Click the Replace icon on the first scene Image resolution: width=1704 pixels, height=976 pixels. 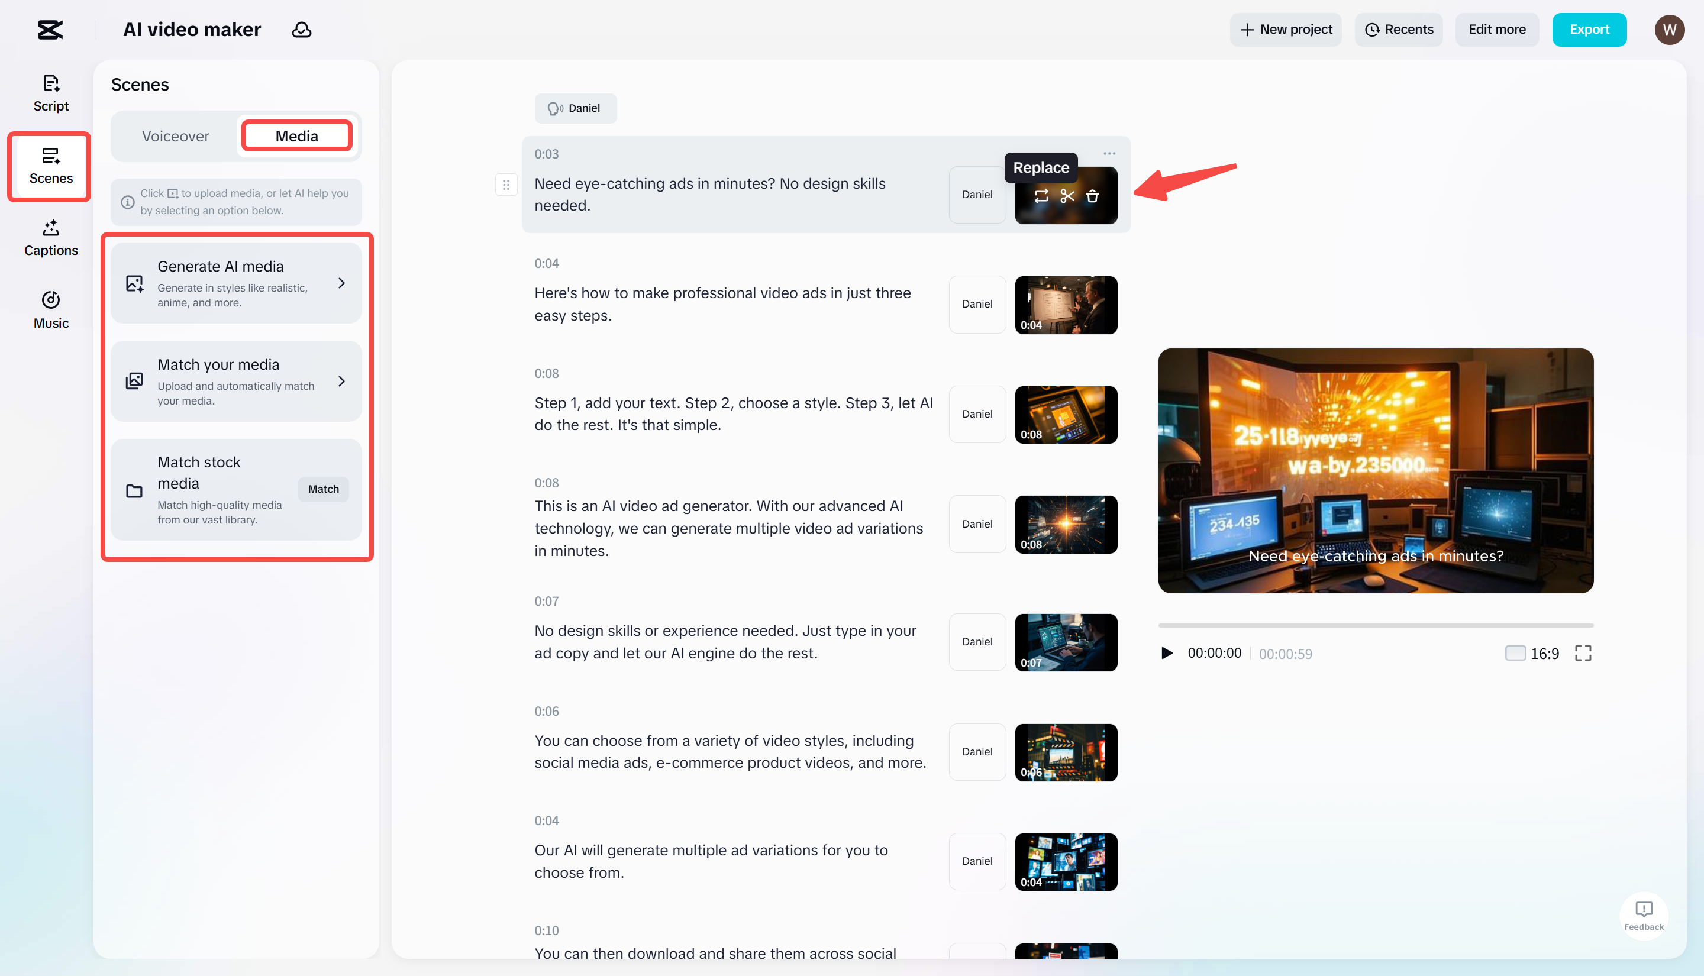[x=1040, y=196]
